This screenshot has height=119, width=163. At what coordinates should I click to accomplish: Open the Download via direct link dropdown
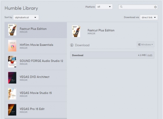click(149, 17)
